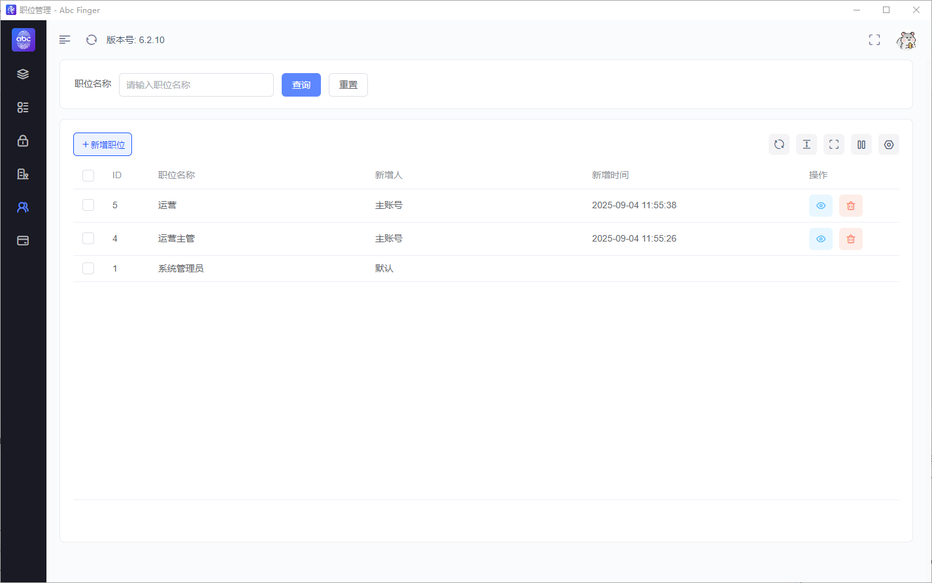Open the list view sidebar icon
The width and height of the screenshot is (932, 583).
pos(23,107)
